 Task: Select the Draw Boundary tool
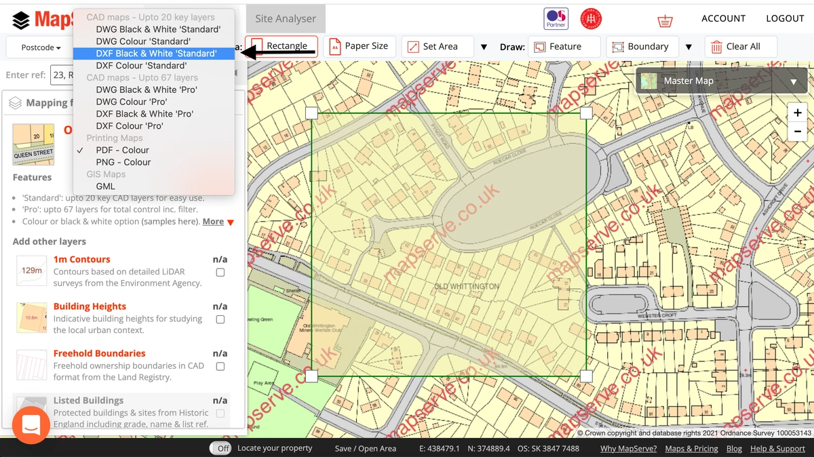point(642,46)
